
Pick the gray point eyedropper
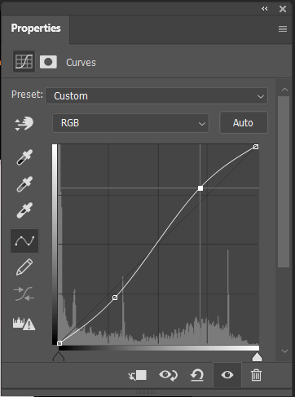click(24, 184)
